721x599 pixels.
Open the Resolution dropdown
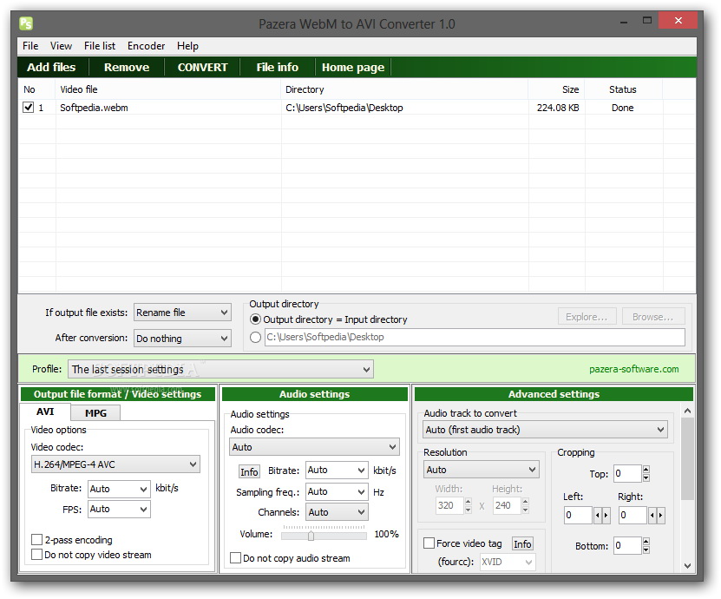(x=481, y=470)
